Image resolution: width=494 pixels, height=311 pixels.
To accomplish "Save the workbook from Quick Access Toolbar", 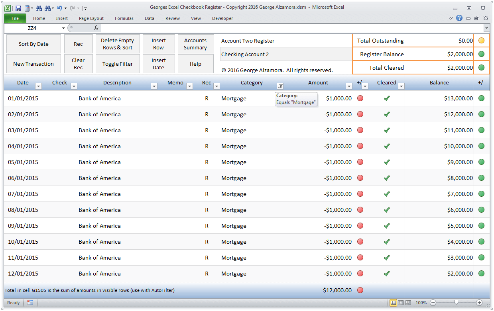I will tap(18, 8).
